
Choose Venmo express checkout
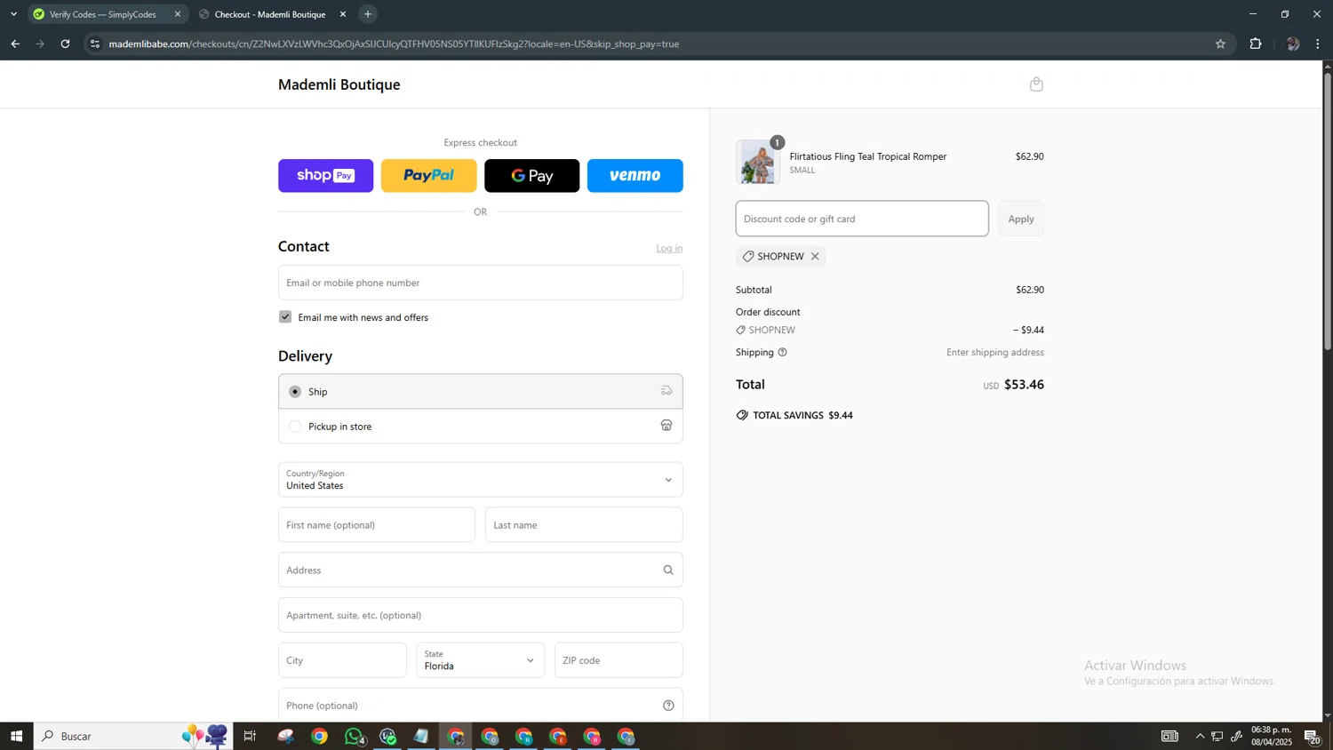pyautogui.click(x=635, y=176)
